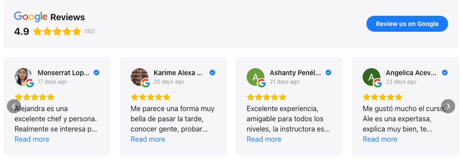This screenshot has width=463, height=165.
Task: Go to previous reviews with left arrow
Action: coord(14,106)
